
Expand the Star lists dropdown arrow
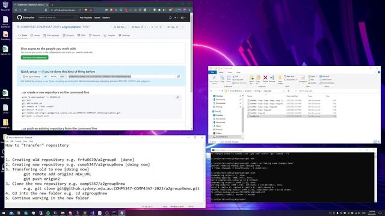(183, 27)
